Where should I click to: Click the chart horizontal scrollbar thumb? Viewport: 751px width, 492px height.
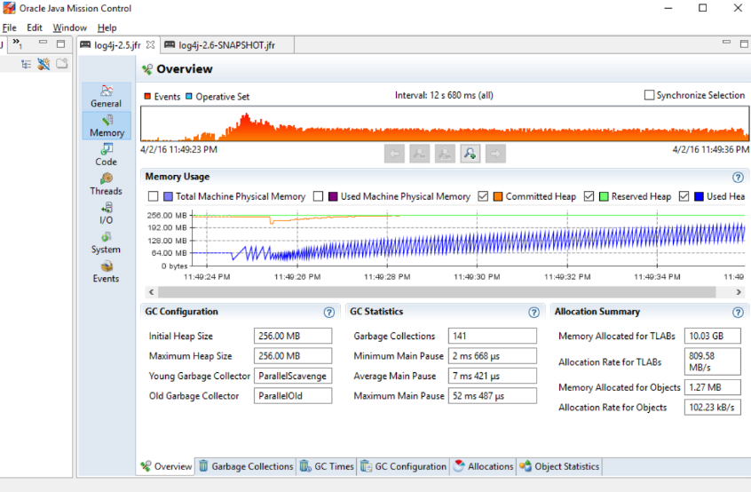point(437,292)
